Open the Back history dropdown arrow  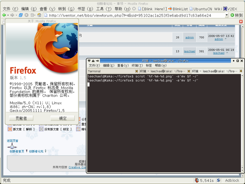click(8, 15)
